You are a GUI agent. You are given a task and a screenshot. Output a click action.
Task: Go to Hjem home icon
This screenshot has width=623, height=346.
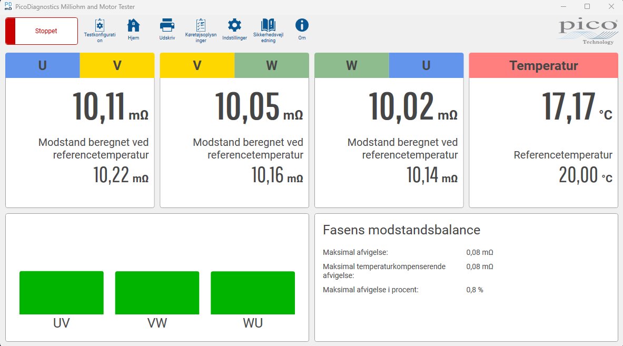pyautogui.click(x=133, y=25)
